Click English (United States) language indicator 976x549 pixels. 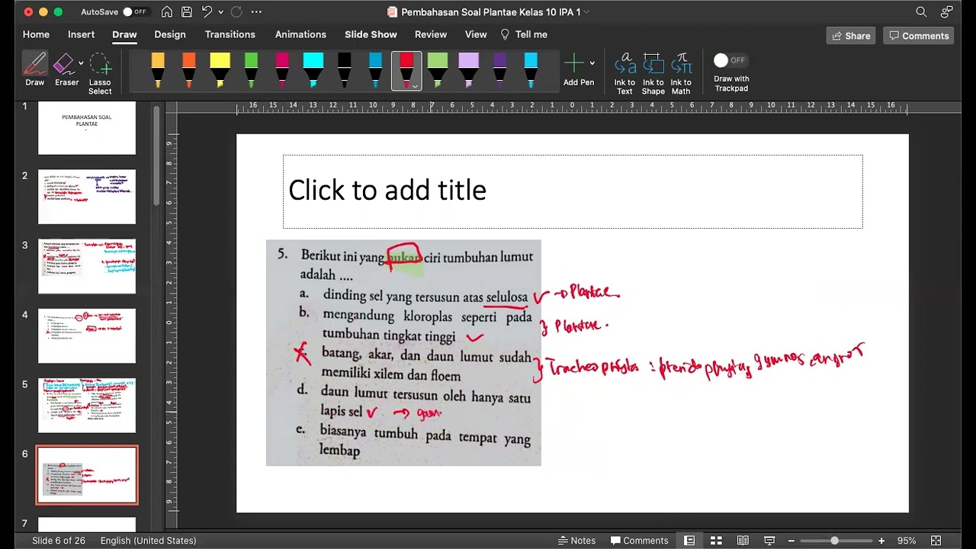148,541
